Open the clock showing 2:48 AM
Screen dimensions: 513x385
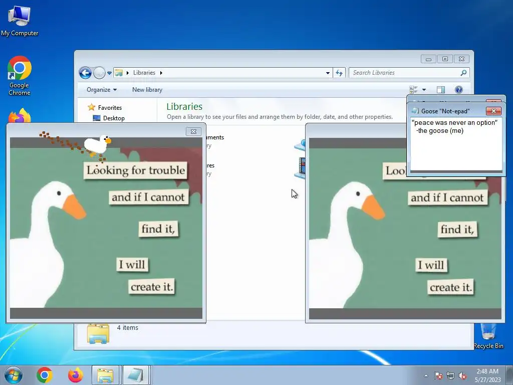488,375
